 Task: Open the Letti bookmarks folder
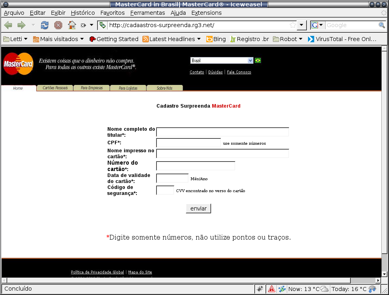(16, 39)
